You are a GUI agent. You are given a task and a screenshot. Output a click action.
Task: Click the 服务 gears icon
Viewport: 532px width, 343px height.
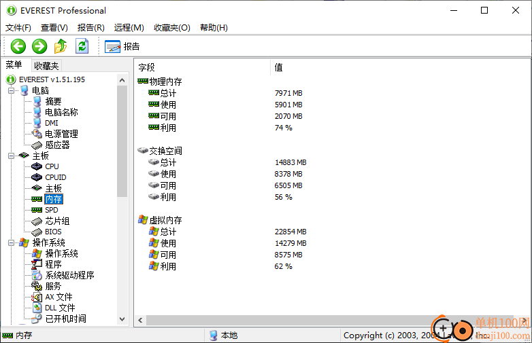(37, 286)
